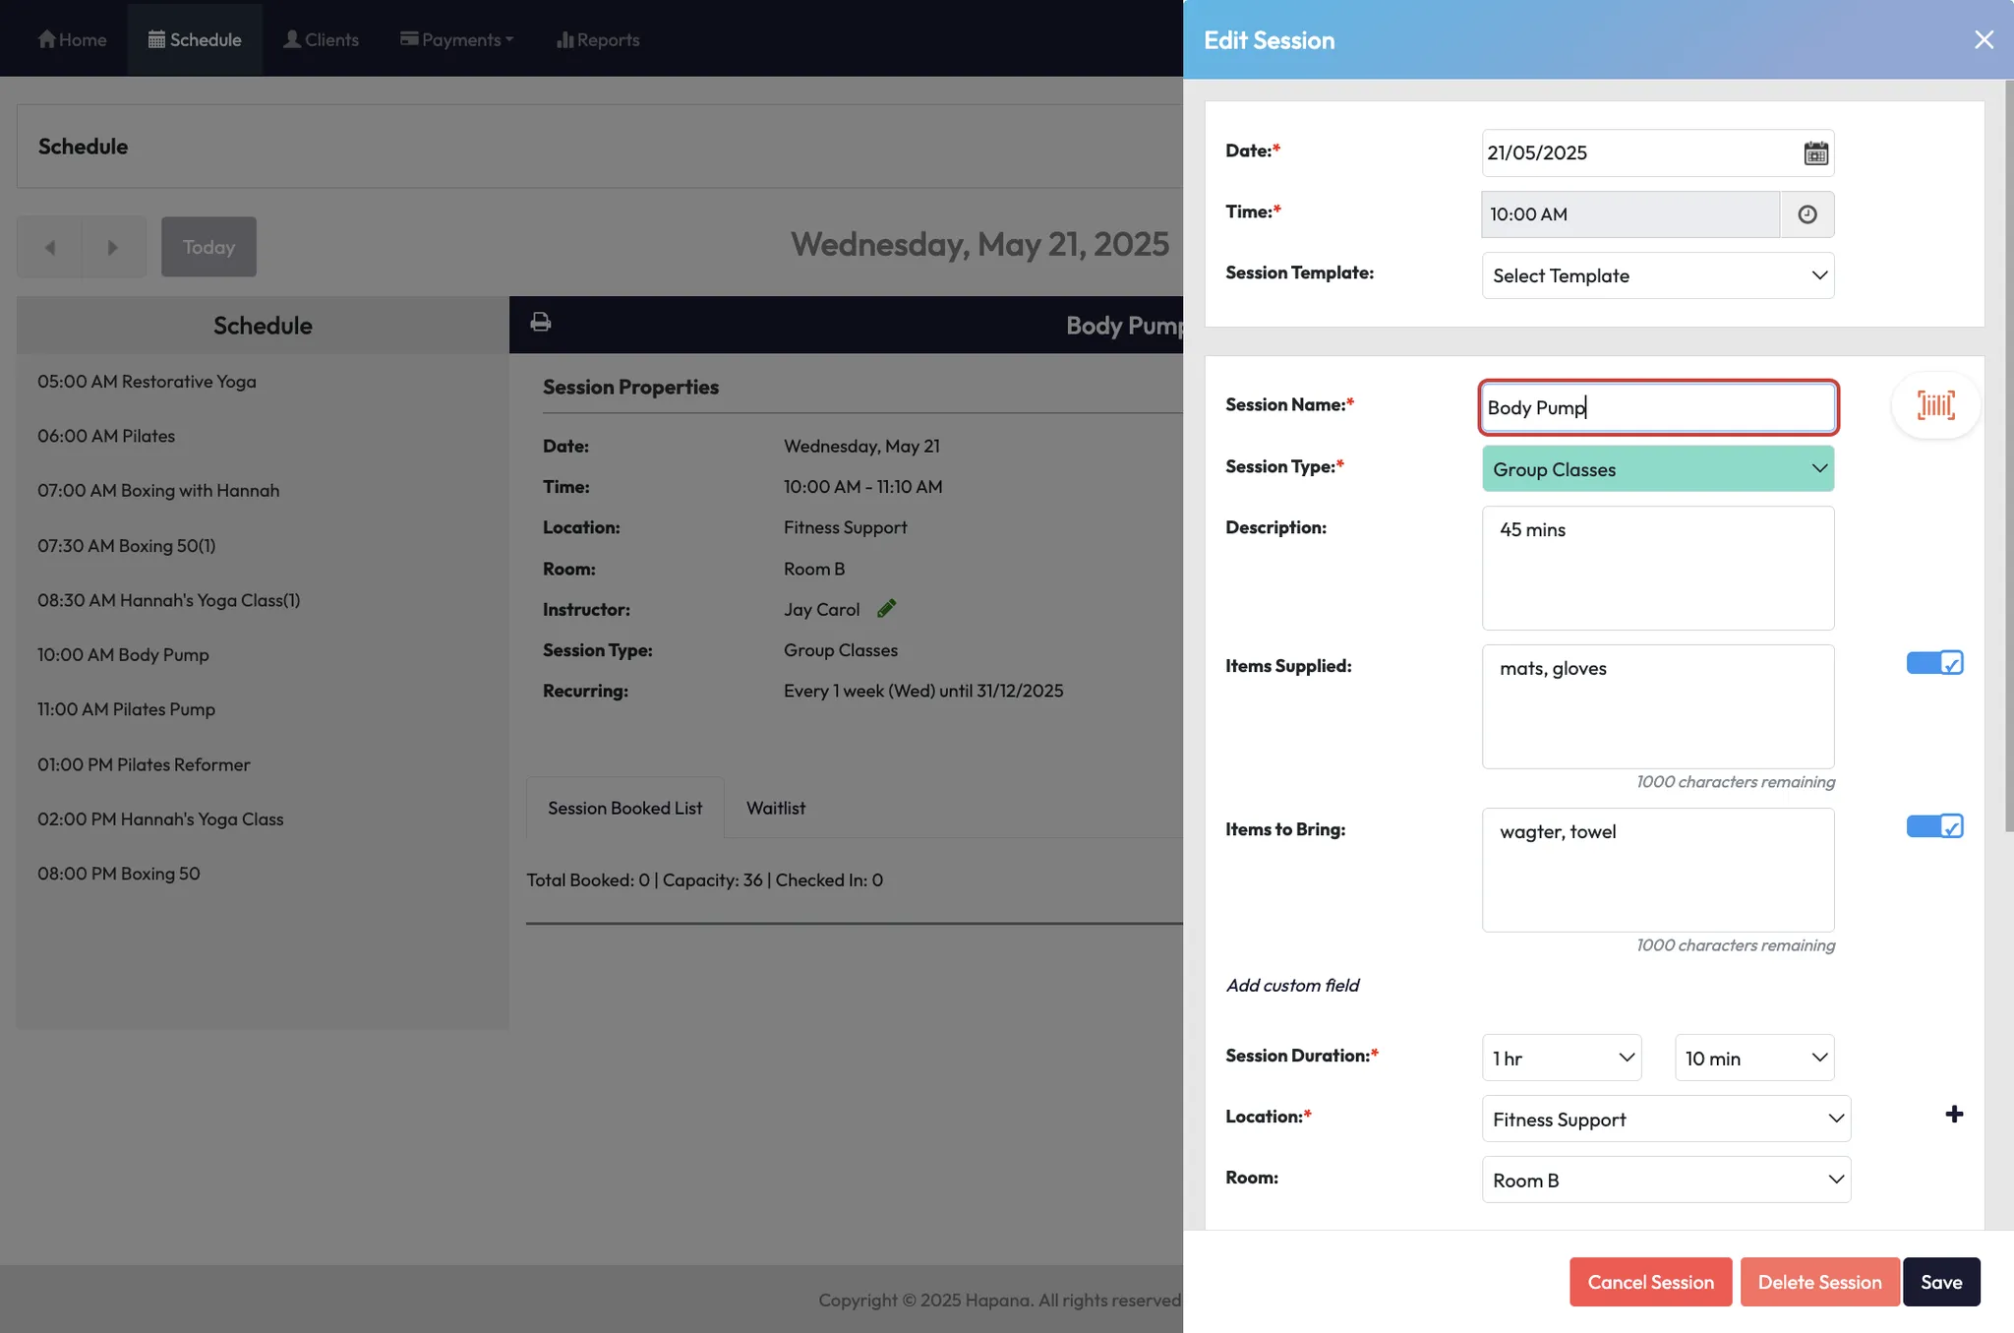
Task: Open the Room B dropdown
Action: (x=1665, y=1181)
